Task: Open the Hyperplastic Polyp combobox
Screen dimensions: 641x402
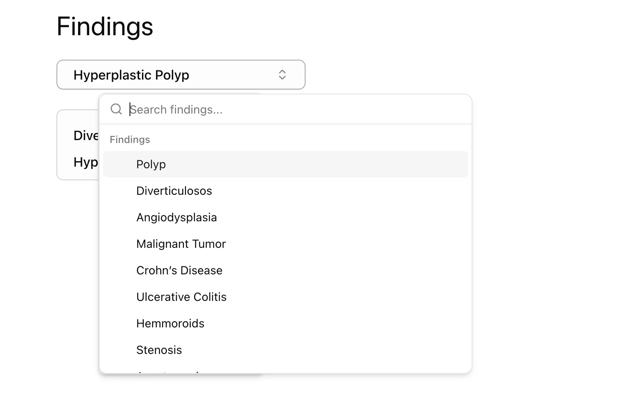Action: [x=181, y=75]
